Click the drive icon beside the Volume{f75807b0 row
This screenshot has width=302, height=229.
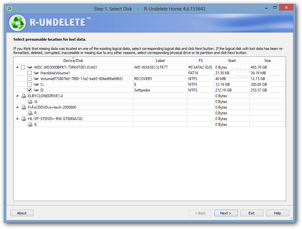[36, 79]
